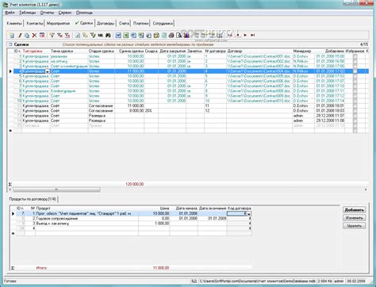The image size is (376, 287).
Task: Open the Помощь menu
Action: pyautogui.click(x=84, y=13)
